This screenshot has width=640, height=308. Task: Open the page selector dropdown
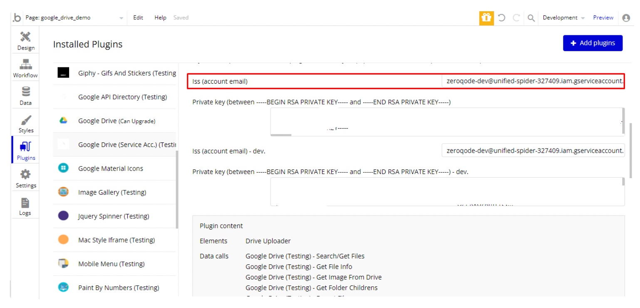(74, 18)
